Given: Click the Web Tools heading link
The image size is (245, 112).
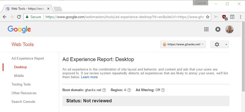Looking at the screenshot, I should pyautogui.click(x=23, y=45).
